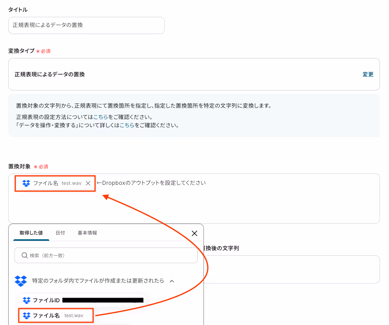
Task: Click the Dropbox icon beside ファイルID
Action: pos(27,300)
